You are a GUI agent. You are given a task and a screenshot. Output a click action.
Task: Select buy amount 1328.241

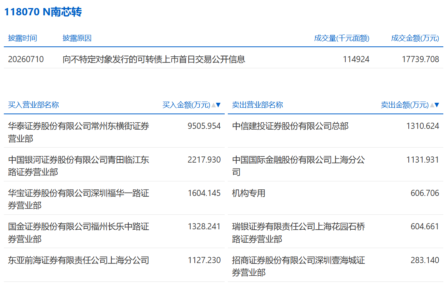coord(204,227)
